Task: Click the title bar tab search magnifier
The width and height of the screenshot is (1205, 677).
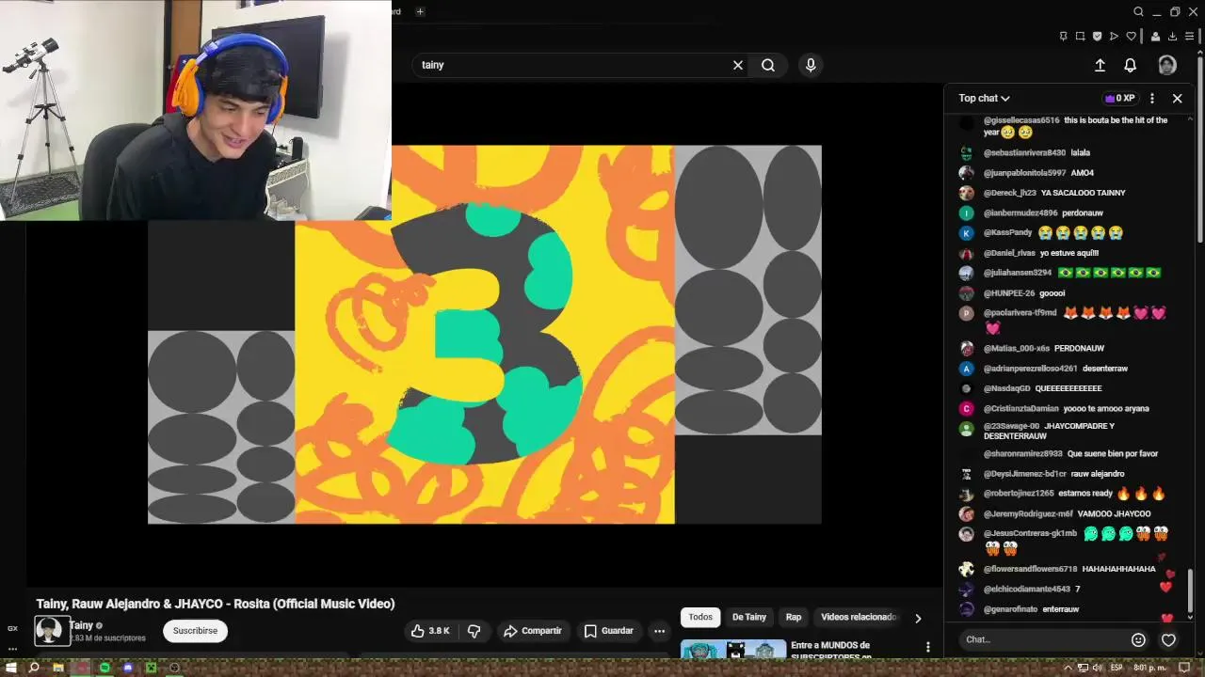Action: [x=1138, y=12]
